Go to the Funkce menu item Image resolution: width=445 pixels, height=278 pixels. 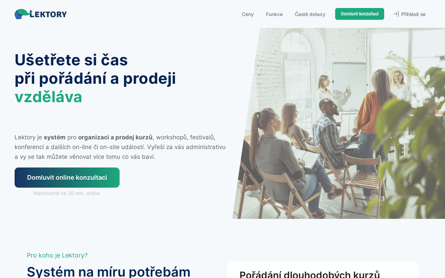[x=274, y=14]
